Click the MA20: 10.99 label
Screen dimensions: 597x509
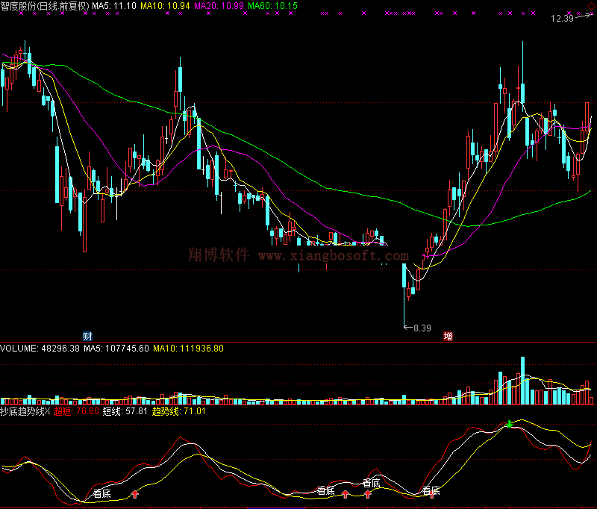tap(219, 6)
